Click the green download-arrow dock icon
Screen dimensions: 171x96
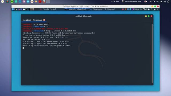[x=12, y=2]
